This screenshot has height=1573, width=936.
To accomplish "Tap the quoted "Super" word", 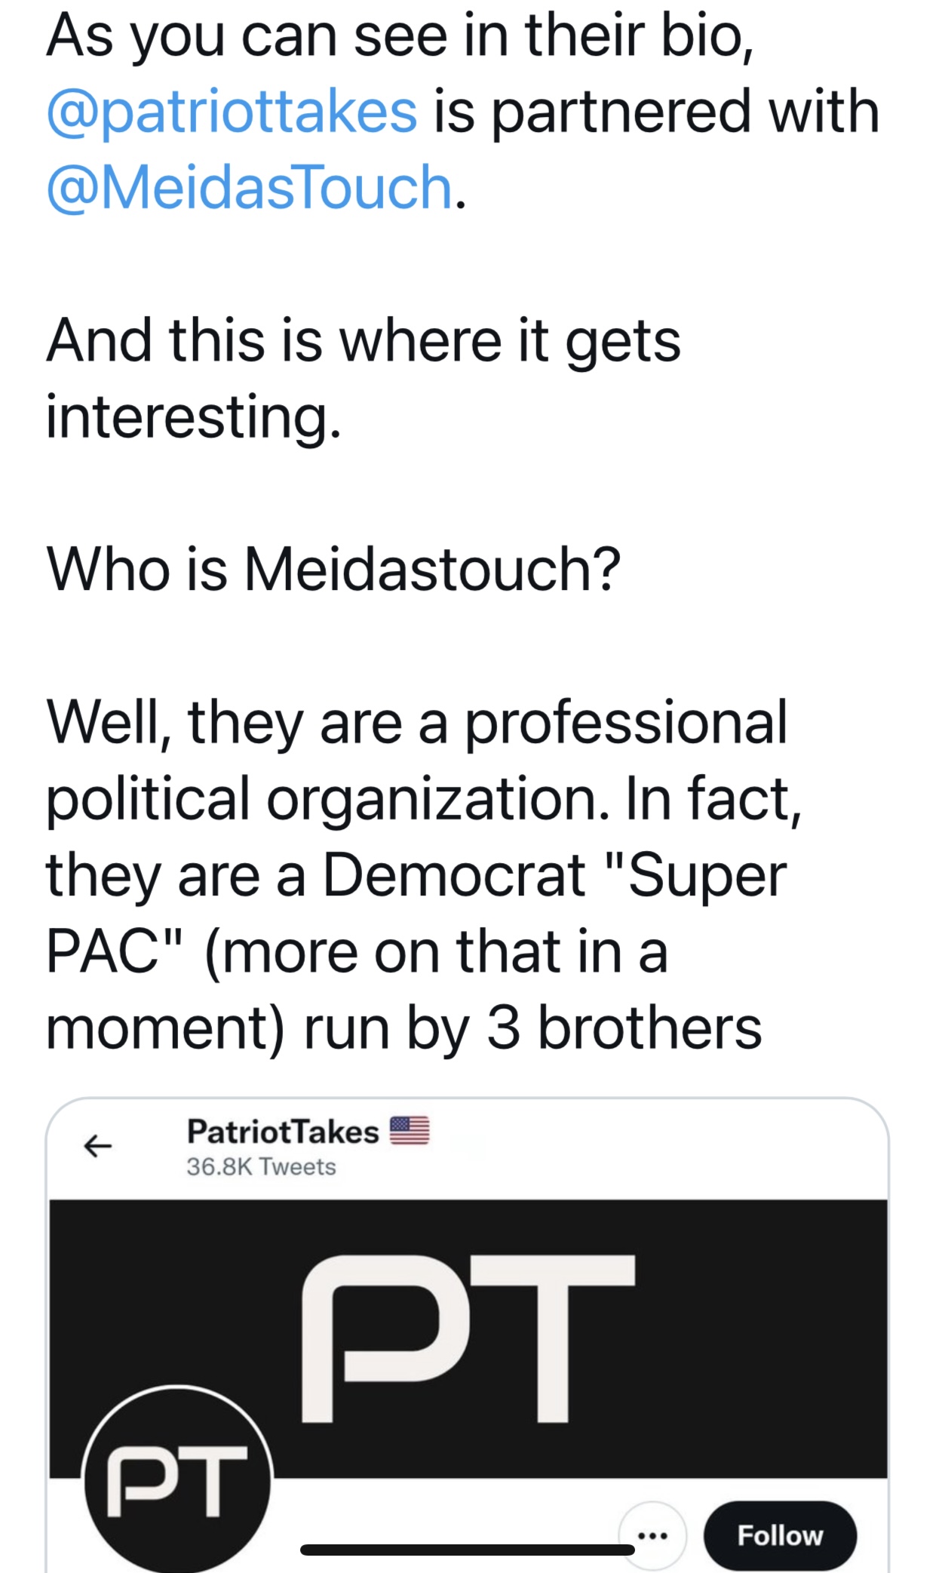I will click(695, 876).
